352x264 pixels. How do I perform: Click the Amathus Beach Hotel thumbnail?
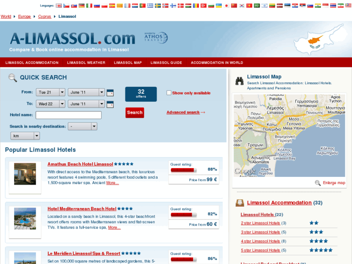pos(25,174)
